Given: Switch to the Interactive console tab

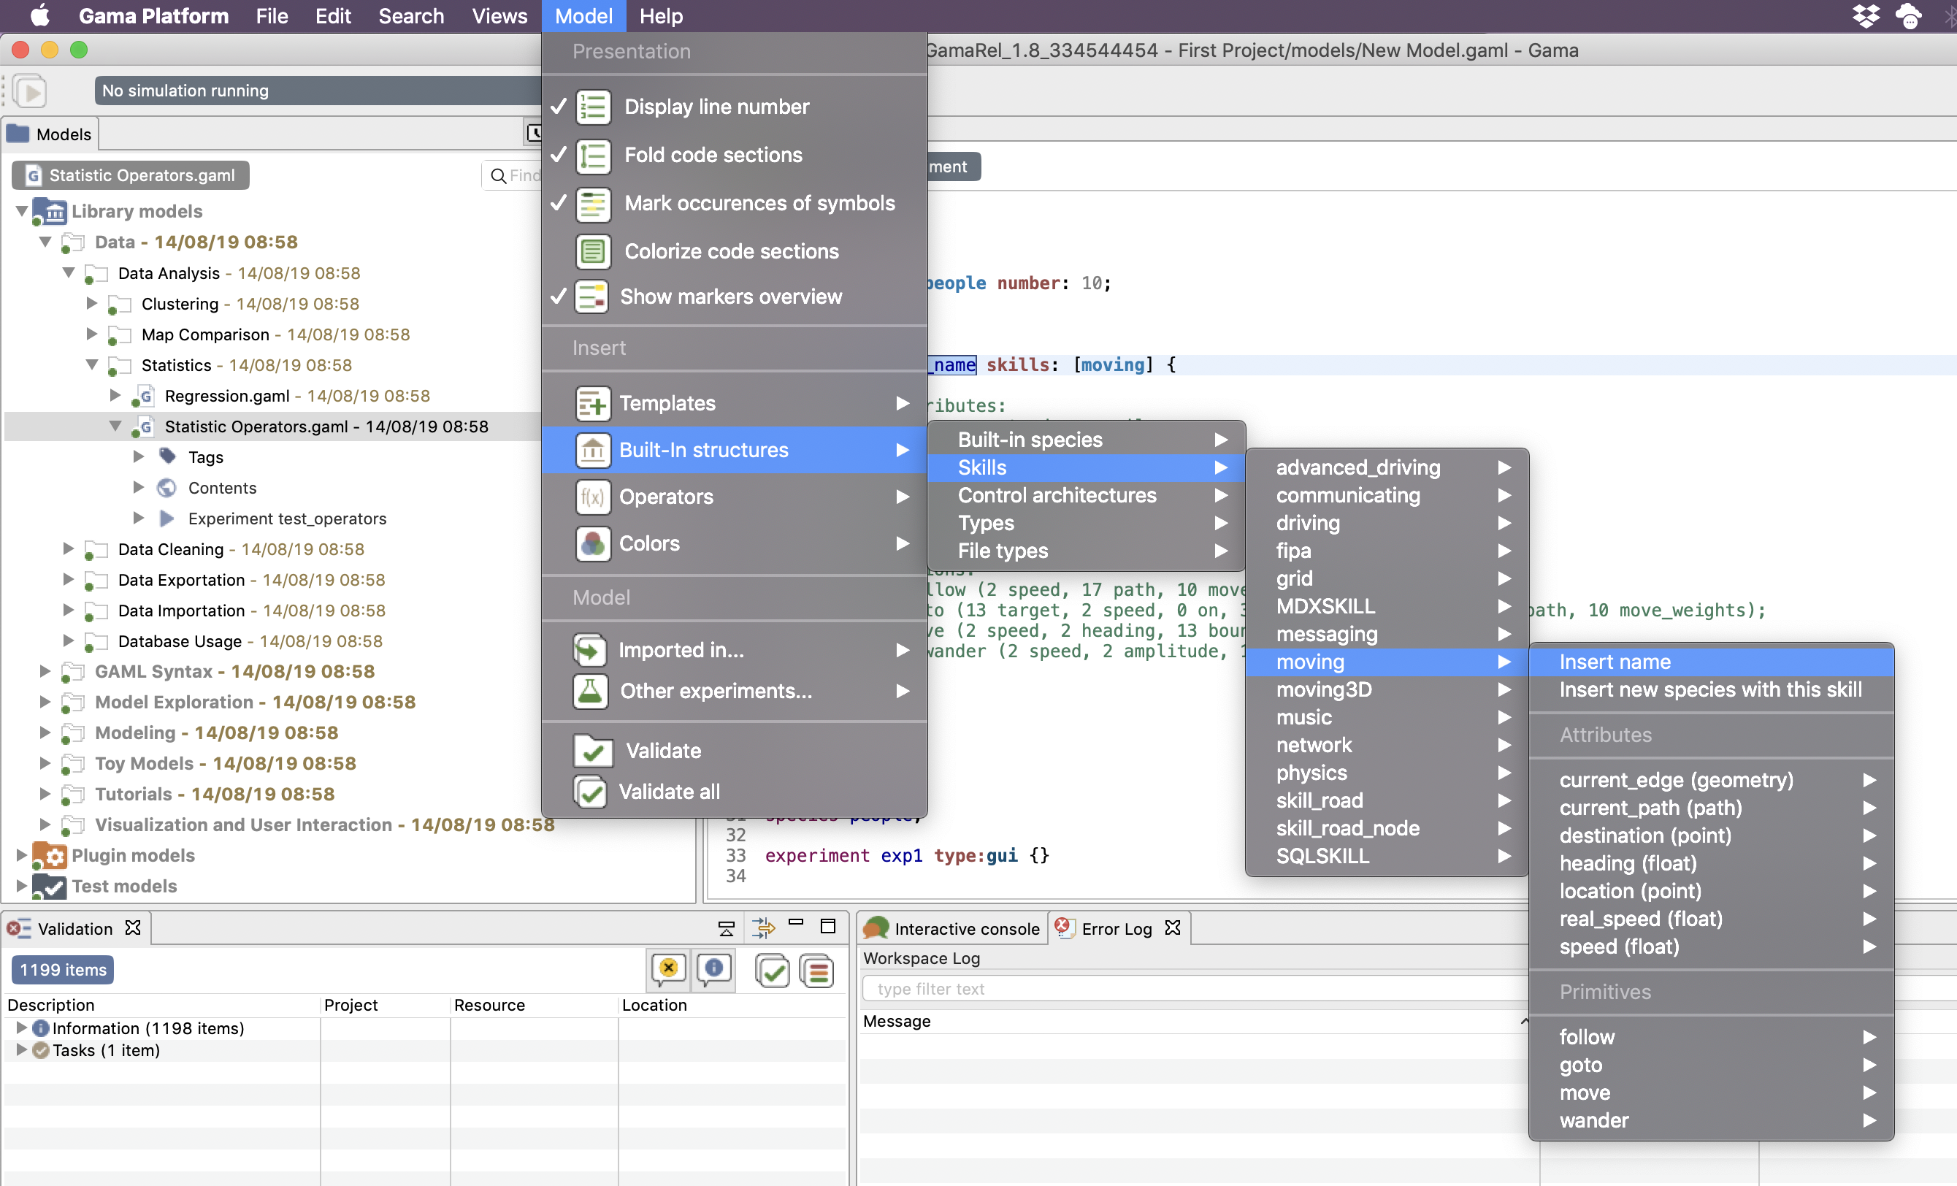Looking at the screenshot, I should click(952, 929).
